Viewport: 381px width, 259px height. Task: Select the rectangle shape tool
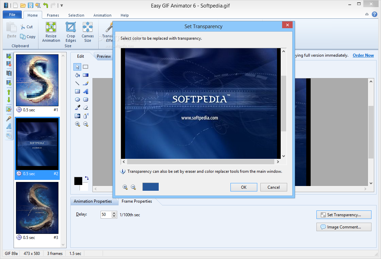(x=77, y=91)
